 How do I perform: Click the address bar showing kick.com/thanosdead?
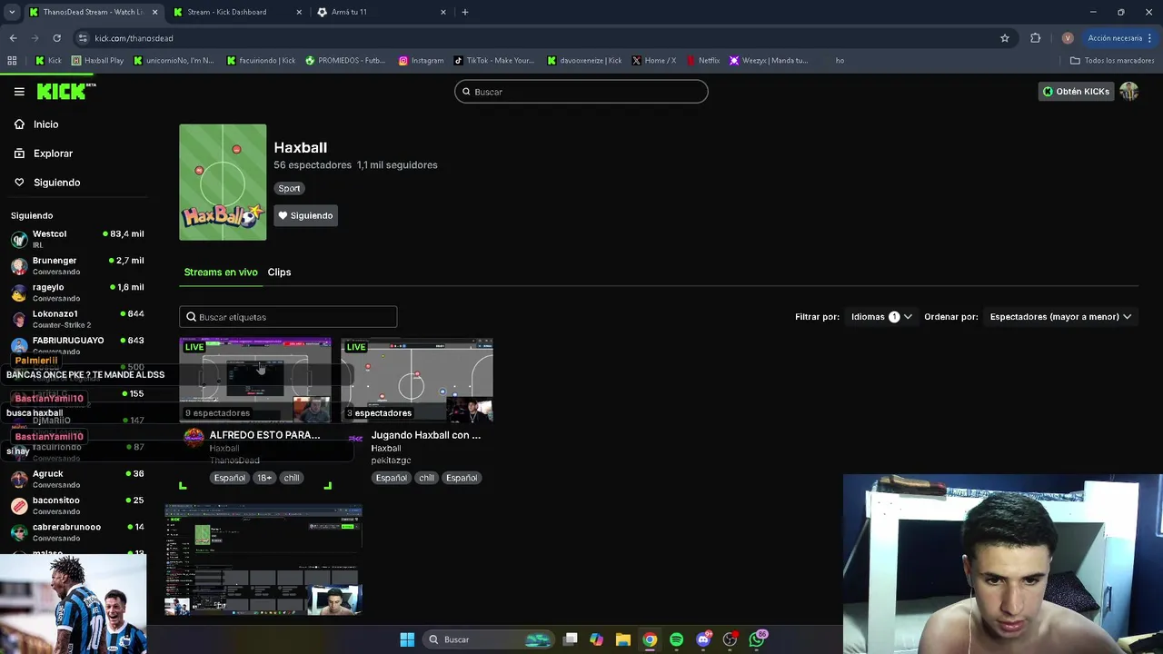pos(536,38)
